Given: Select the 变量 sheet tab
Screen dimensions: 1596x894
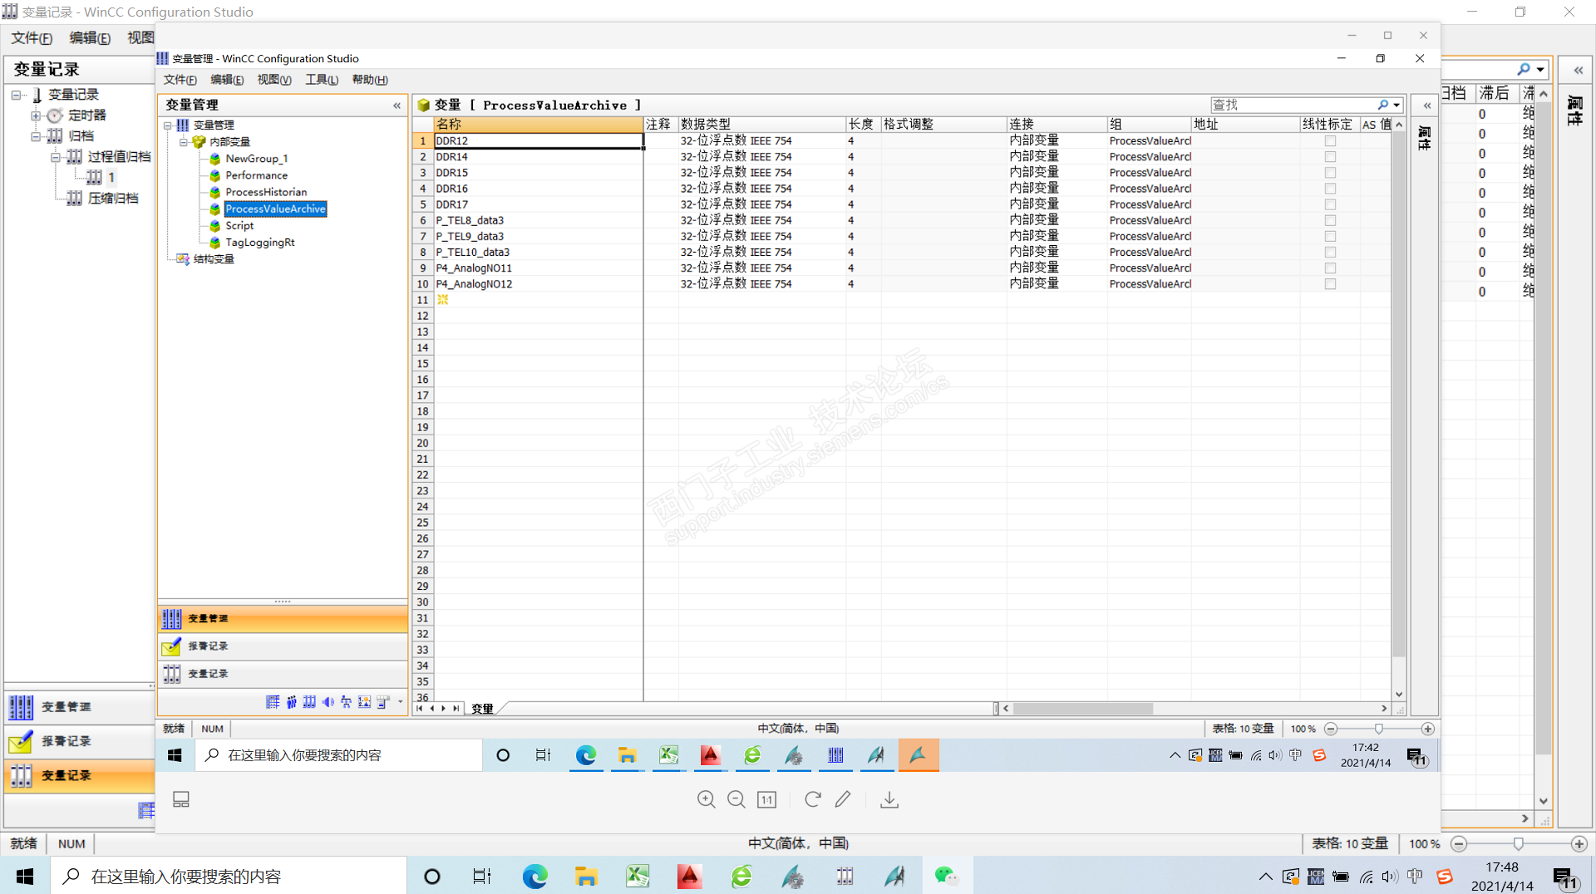Looking at the screenshot, I should pos(483,709).
